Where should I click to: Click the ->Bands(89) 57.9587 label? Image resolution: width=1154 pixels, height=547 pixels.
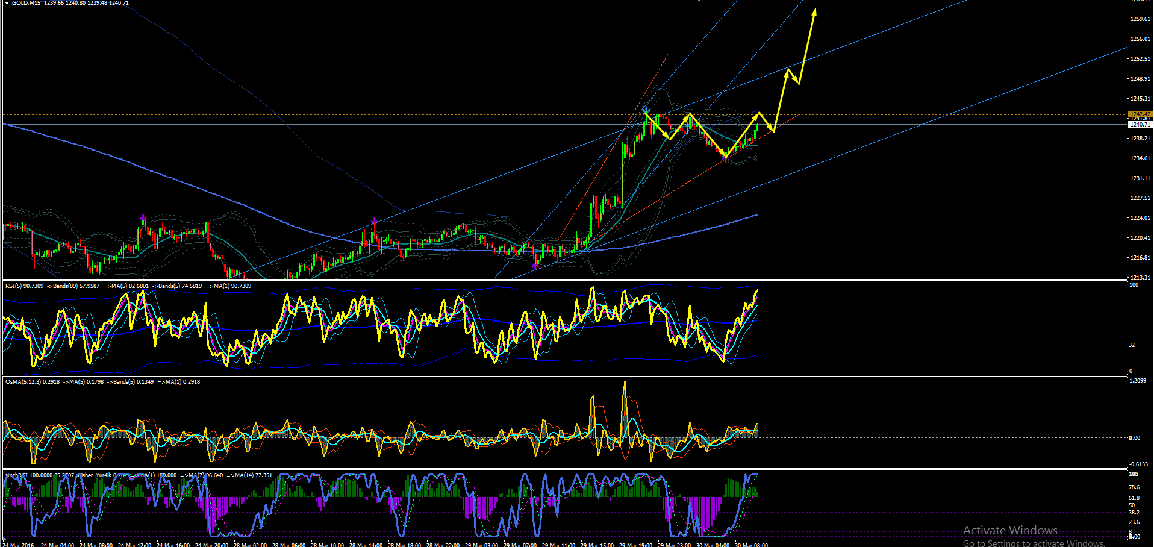tap(73, 286)
